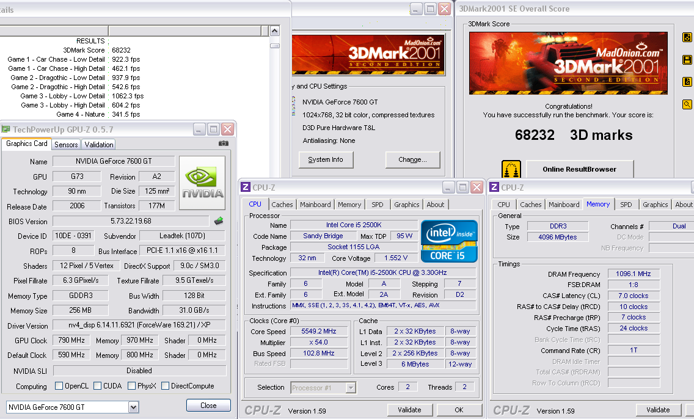Click Validate in the right CPU-Z window

pyautogui.click(x=658, y=410)
